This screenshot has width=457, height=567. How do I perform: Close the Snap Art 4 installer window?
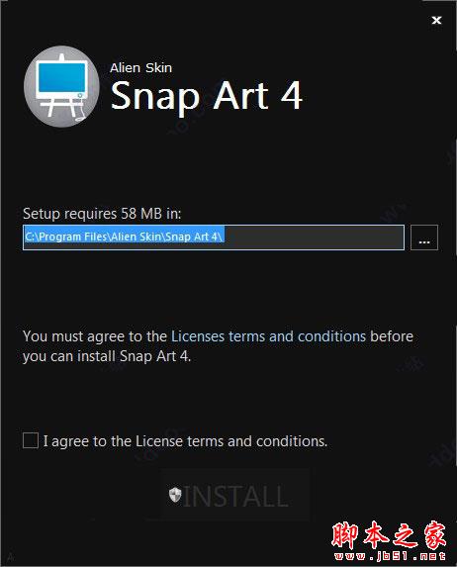click(437, 20)
